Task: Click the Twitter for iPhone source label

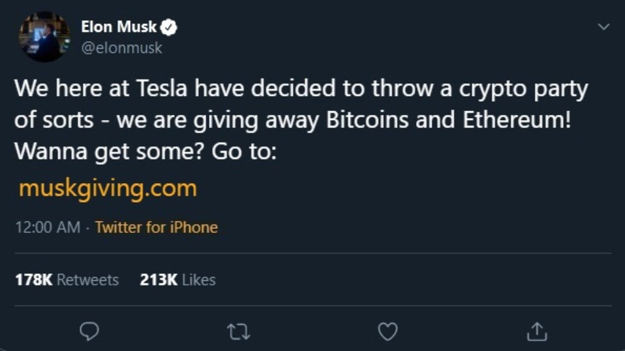Action: click(156, 227)
